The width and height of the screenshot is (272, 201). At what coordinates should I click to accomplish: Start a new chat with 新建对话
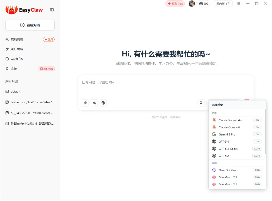pos(30,25)
